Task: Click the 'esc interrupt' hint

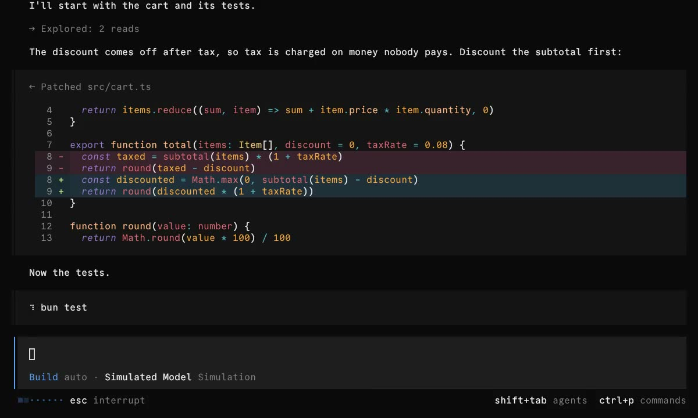Action: point(108,400)
